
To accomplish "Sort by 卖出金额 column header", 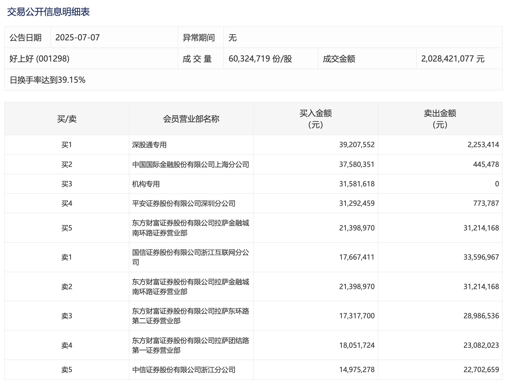I will click(x=440, y=119).
